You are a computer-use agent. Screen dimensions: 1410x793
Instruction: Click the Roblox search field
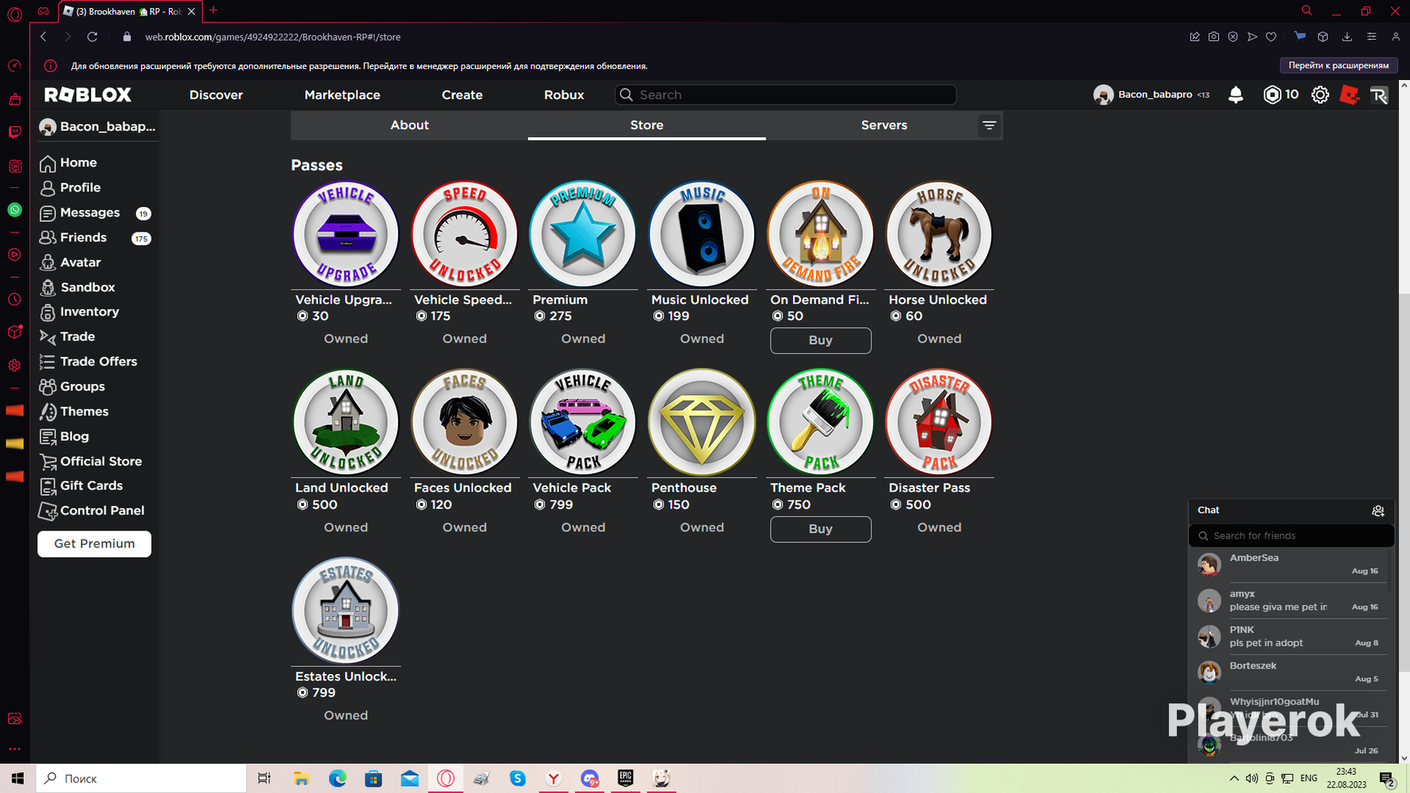(785, 95)
